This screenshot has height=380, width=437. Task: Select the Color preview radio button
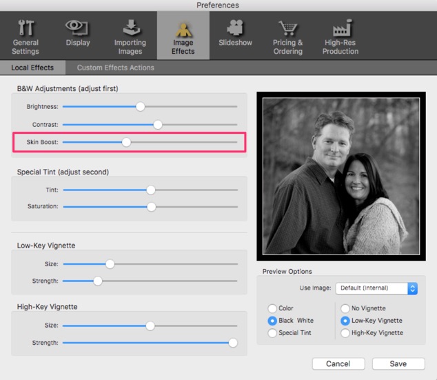(x=272, y=309)
